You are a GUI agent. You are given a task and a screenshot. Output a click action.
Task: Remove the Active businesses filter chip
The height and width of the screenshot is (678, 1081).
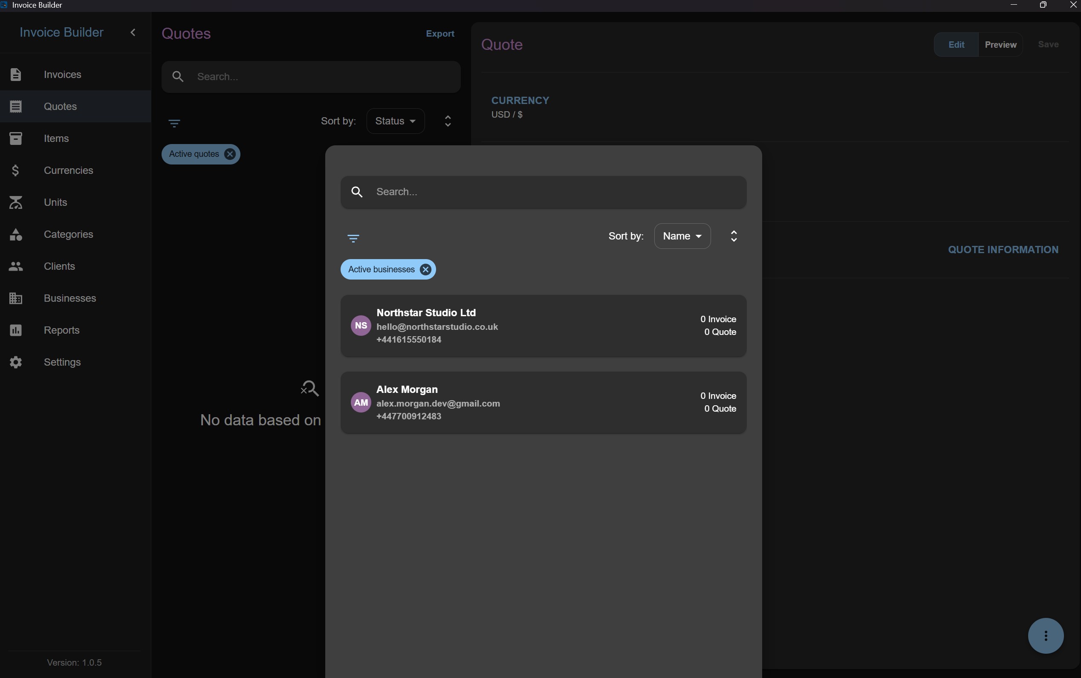click(x=425, y=269)
